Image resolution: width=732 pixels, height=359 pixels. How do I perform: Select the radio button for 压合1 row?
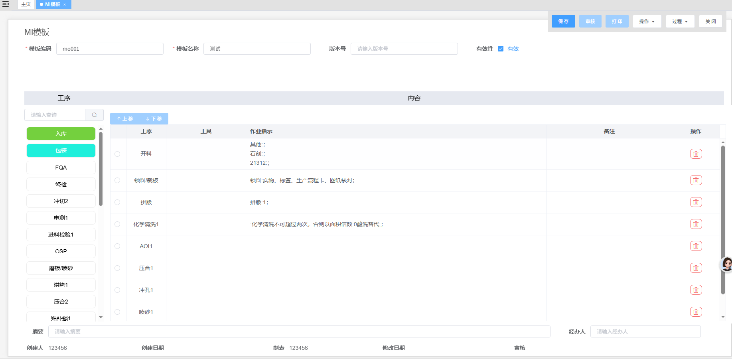(x=117, y=268)
